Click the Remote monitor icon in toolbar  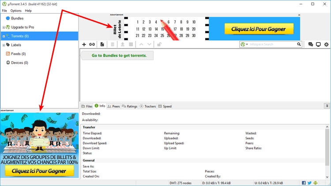pyautogui.click(x=319, y=45)
